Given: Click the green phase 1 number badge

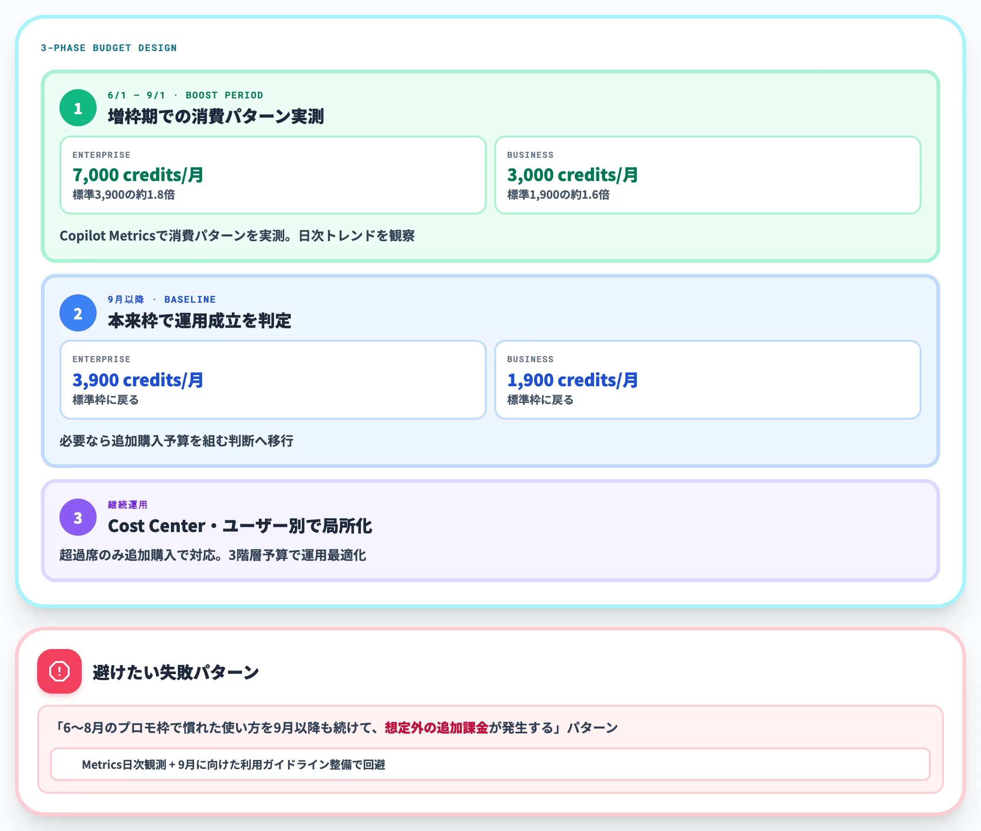Looking at the screenshot, I should (78, 108).
